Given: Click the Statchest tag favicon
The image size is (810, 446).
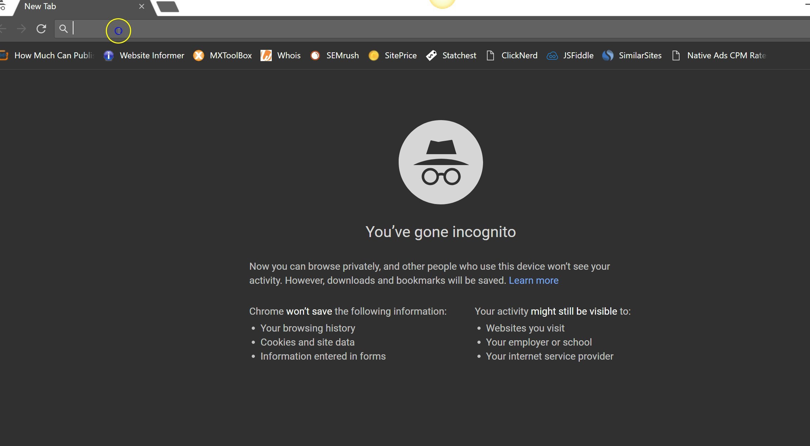Looking at the screenshot, I should click(x=431, y=55).
